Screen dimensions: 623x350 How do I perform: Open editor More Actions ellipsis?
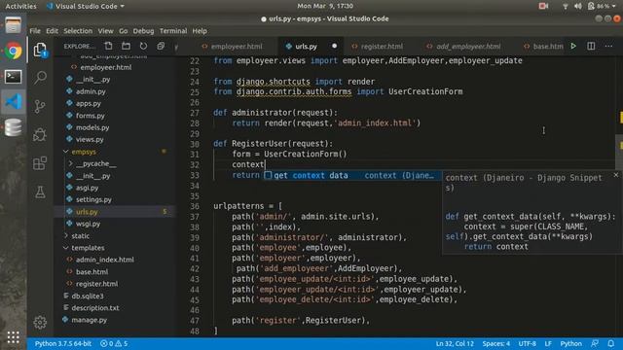pos(608,46)
